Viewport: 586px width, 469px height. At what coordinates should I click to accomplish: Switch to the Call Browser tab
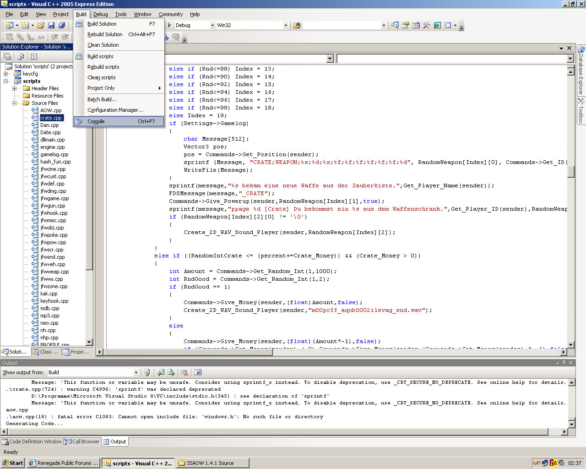pyautogui.click(x=82, y=442)
